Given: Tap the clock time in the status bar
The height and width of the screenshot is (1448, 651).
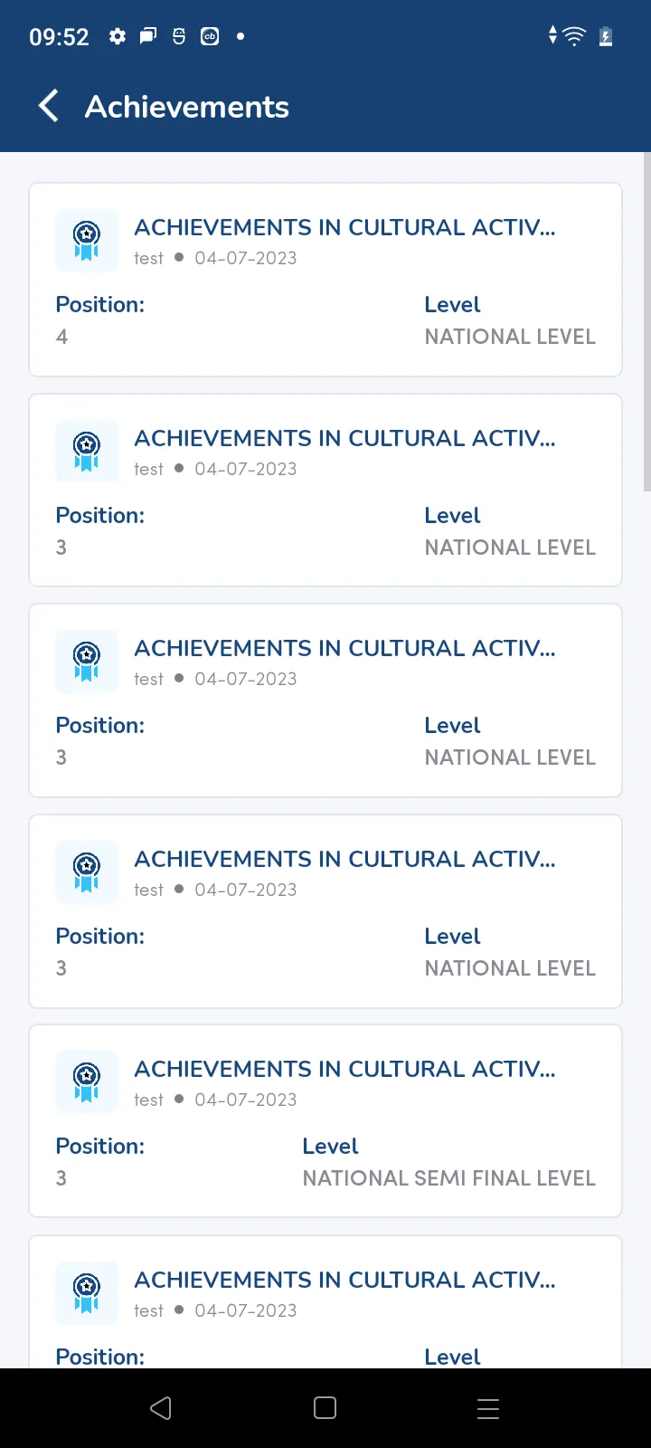Looking at the screenshot, I should tap(59, 37).
